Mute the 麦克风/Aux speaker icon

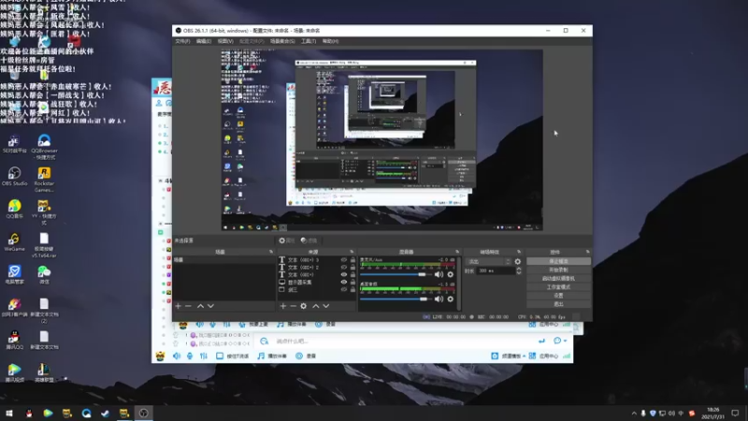[x=439, y=274]
